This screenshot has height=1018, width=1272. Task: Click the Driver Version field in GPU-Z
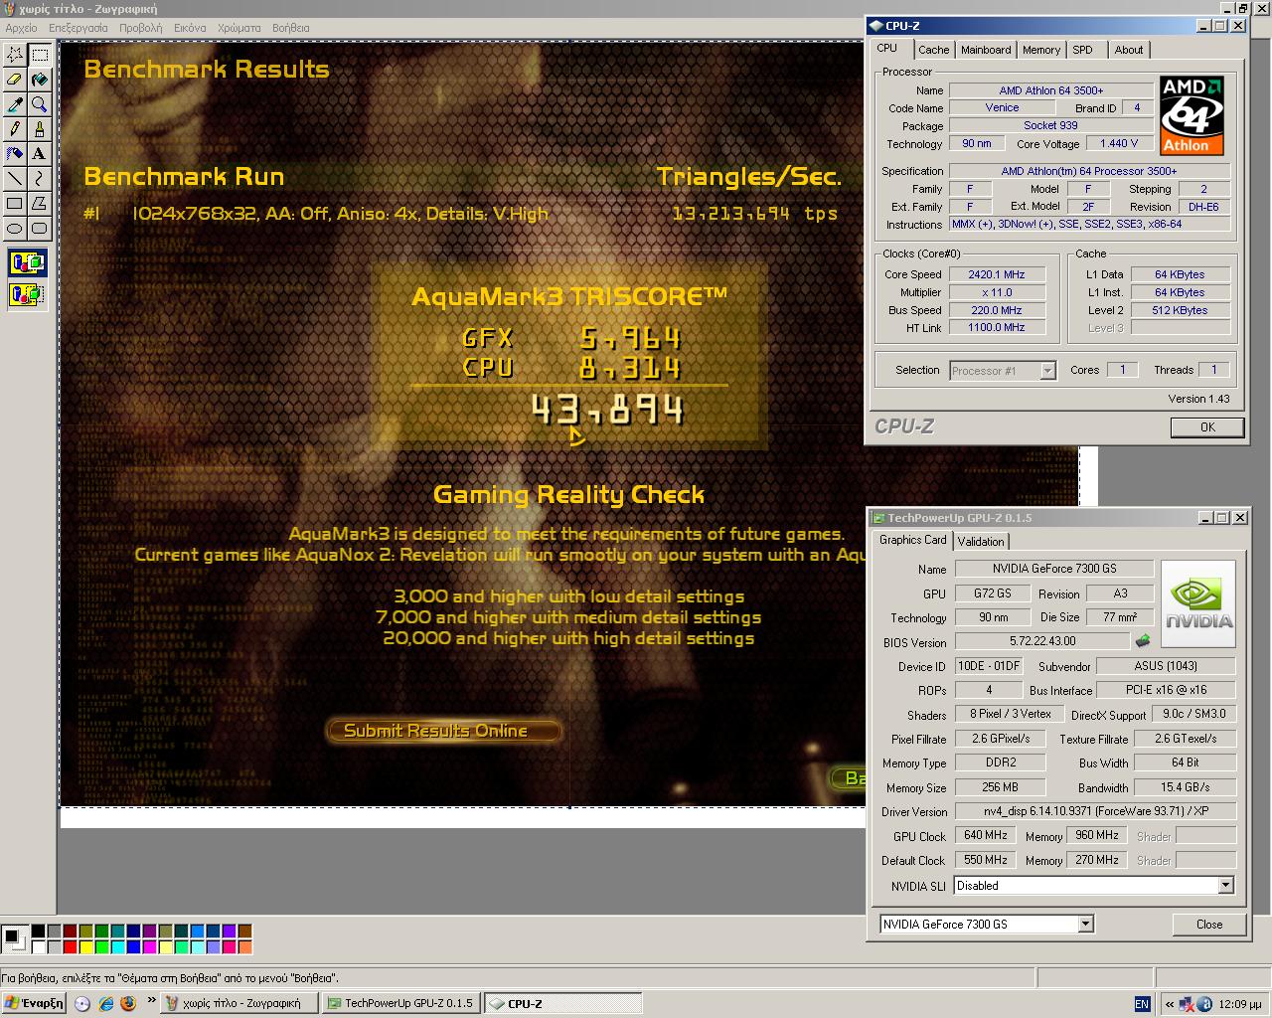point(1095,811)
